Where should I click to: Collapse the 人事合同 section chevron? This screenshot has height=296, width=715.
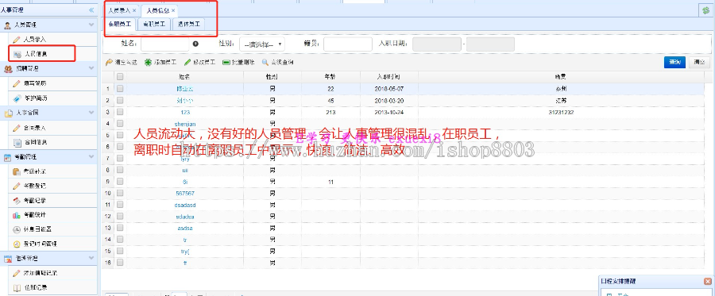tap(91, 113)
